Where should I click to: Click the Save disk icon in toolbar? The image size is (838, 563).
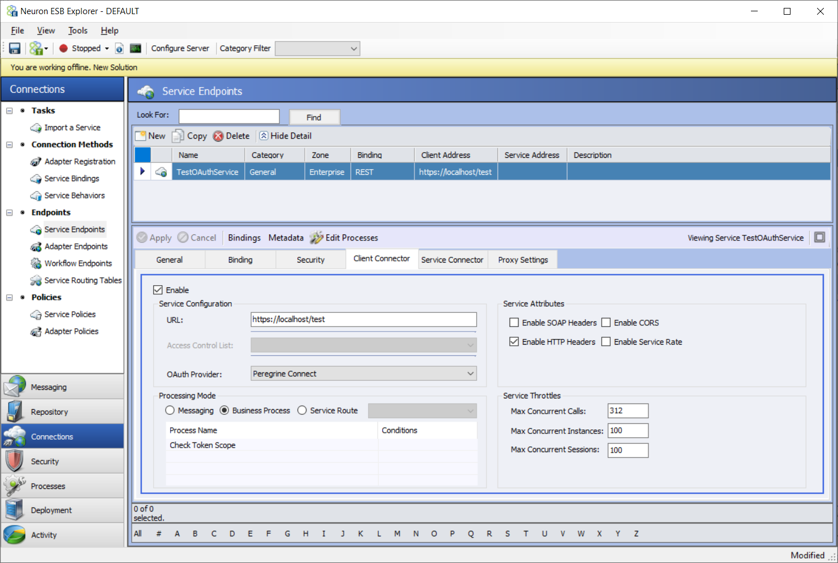(15, 49)
